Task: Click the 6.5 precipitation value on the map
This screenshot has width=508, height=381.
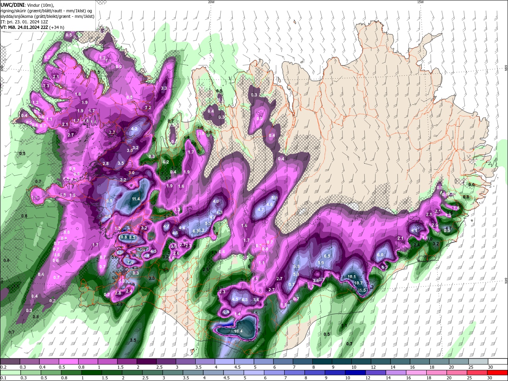Action: 327,256
